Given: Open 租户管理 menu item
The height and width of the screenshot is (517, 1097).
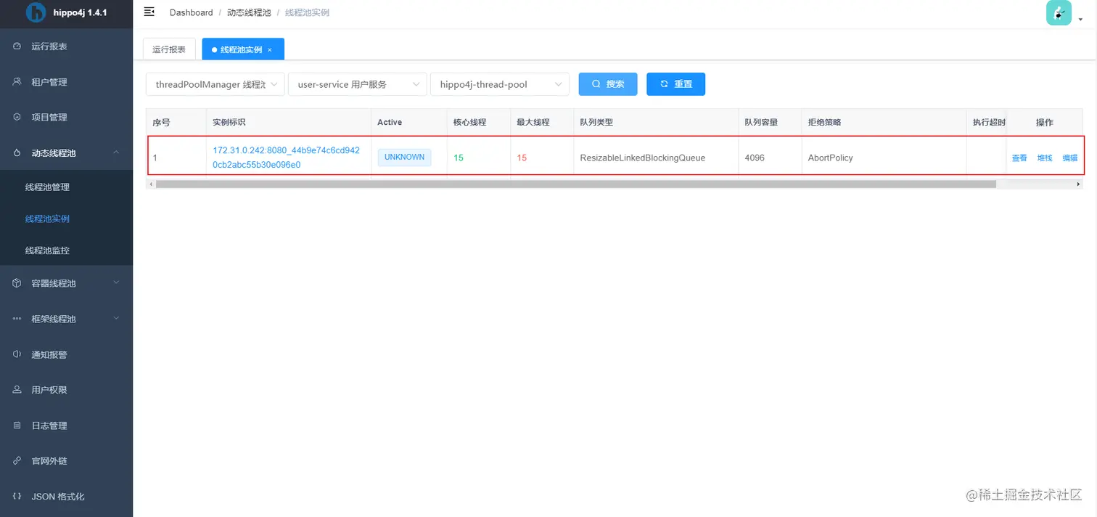Looking at the screenshot, I should click(66, 82).
